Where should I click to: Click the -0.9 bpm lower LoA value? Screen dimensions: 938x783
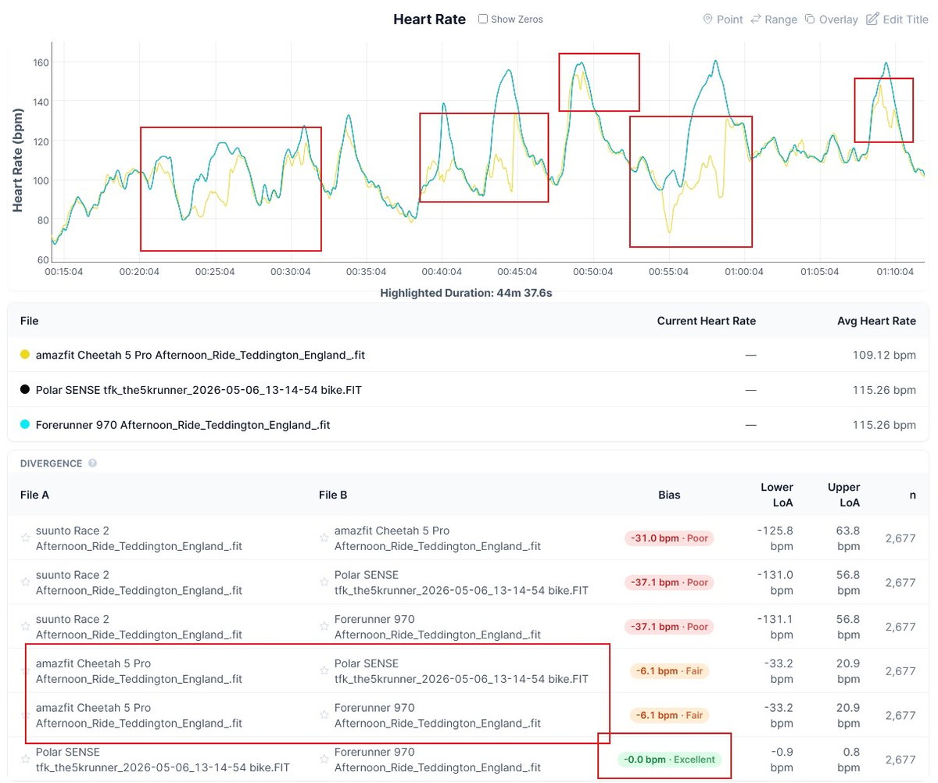780,760
